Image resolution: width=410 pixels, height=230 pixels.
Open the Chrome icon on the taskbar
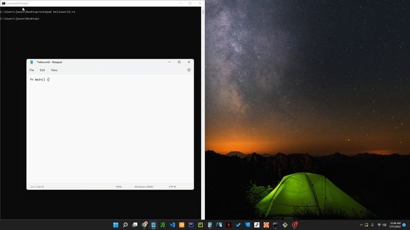[144, 225]
